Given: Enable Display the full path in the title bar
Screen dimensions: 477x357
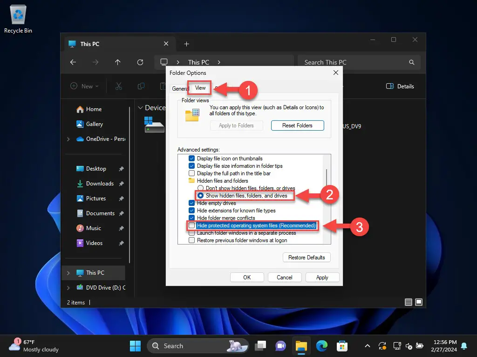Looking at the screenshot, I should [x=191, y=173].
